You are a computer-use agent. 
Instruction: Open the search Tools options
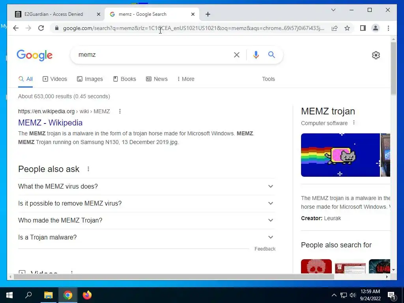pos(268,79)
